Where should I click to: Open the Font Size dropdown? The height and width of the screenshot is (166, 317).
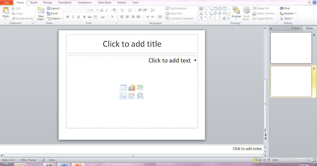click(x=97, y=10)
